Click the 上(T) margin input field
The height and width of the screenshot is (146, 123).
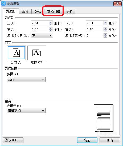tap(40, 23)
